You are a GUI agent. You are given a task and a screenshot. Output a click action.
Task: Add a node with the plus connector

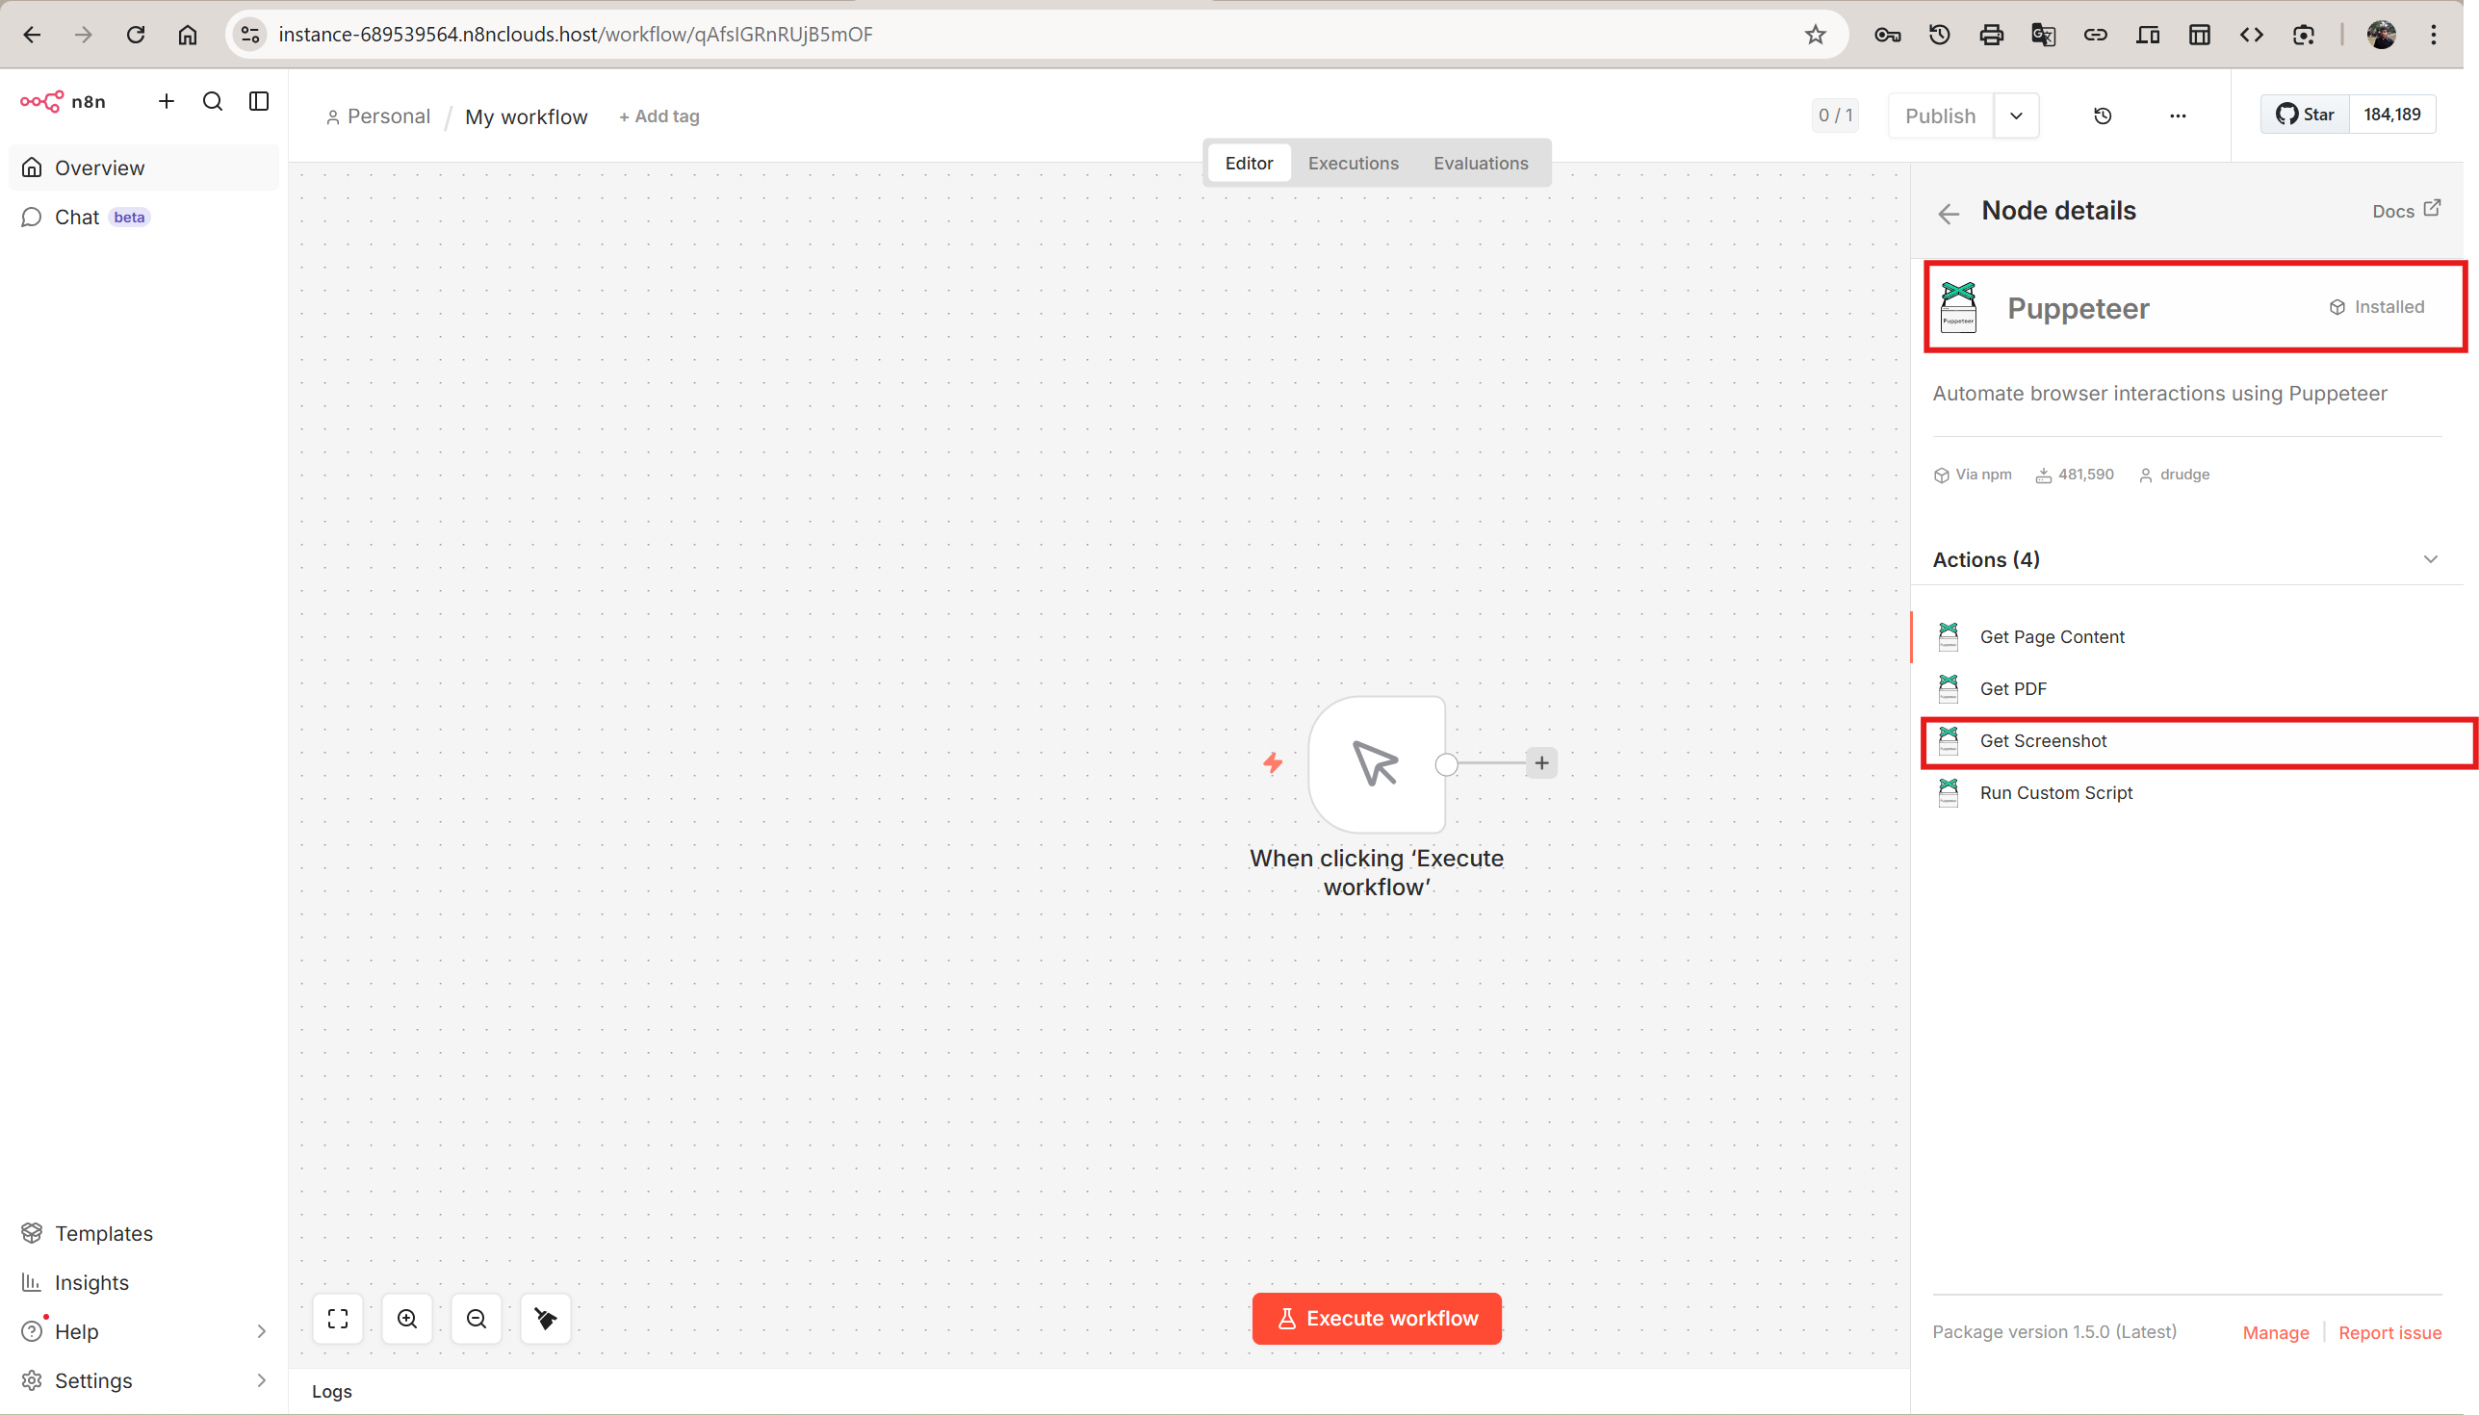(x=1541, y=763)
